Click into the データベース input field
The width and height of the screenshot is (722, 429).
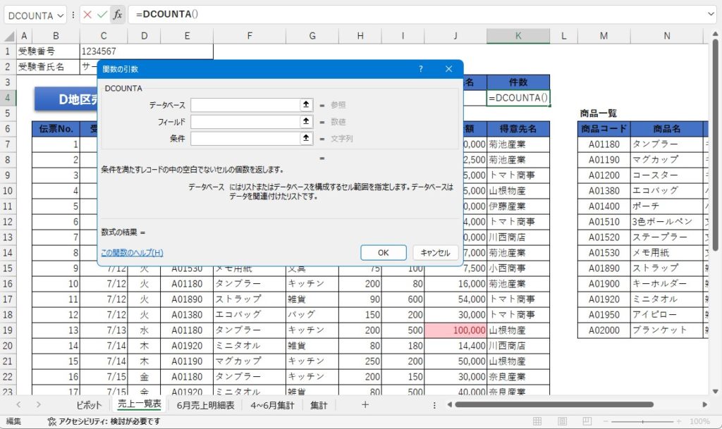[245, 105]
